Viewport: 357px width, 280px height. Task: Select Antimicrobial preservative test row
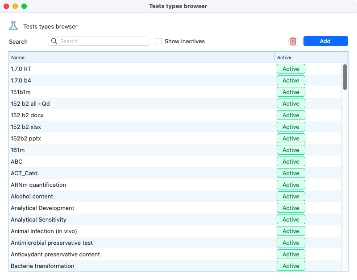[x=175, y=243]
